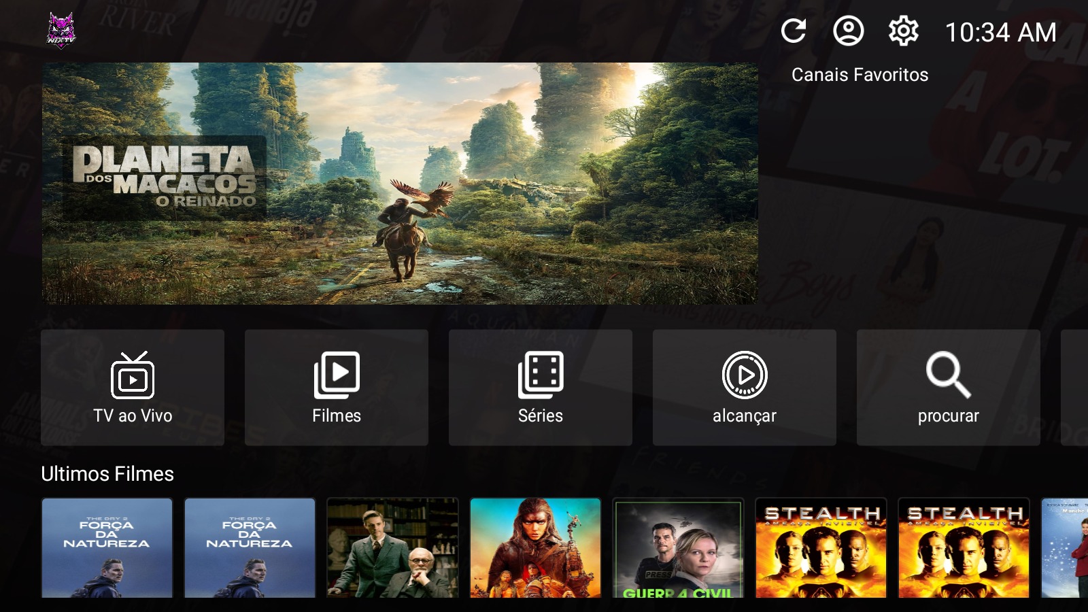Image resolution: width=1088 pixels, height=612 pixels.
Task: Click the 10:34 AM clock display
Action: 1000,33
